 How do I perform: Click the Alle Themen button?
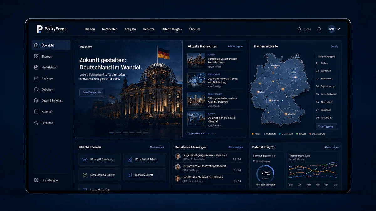(326, 127)
